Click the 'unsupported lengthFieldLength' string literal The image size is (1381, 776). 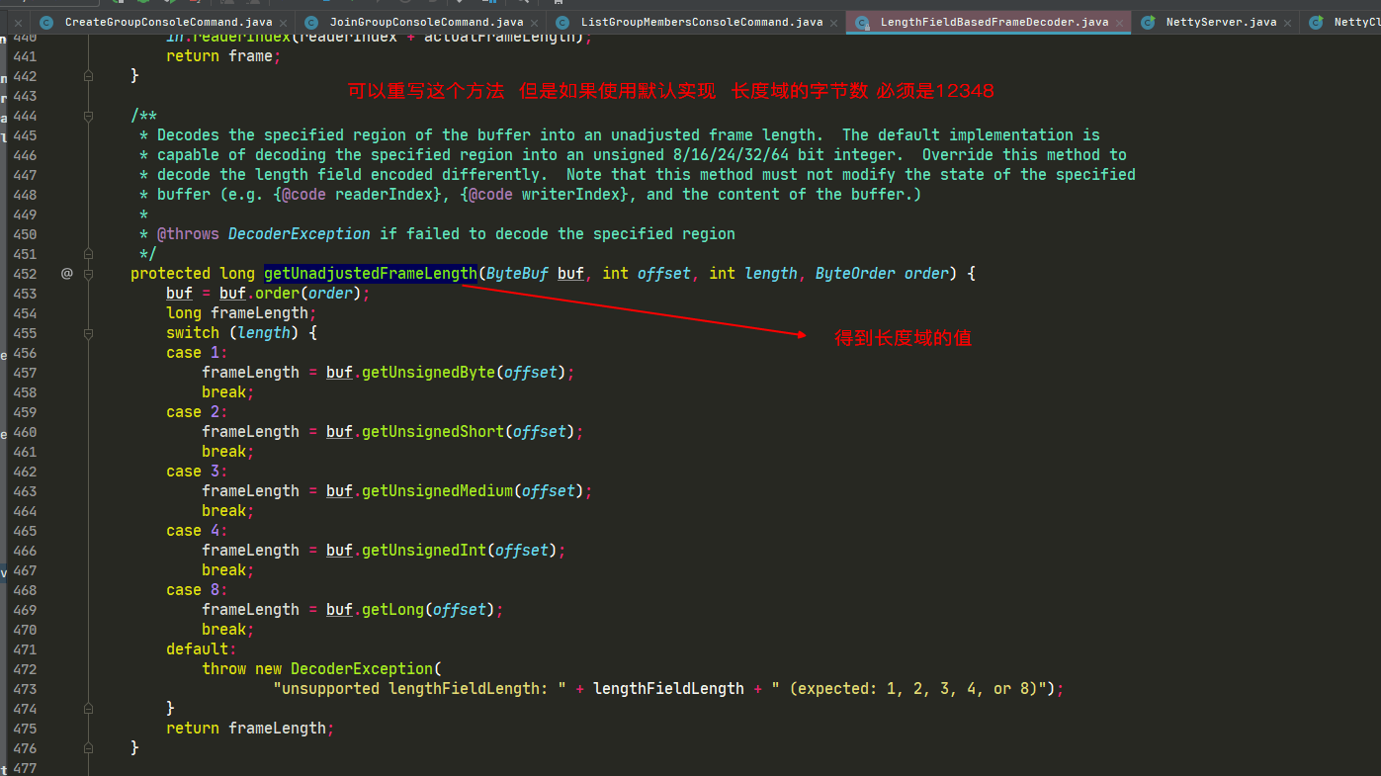tap(419, 689)
